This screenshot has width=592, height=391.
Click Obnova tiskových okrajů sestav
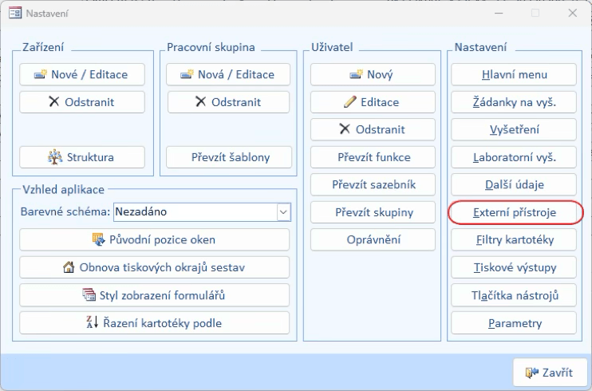154,267
